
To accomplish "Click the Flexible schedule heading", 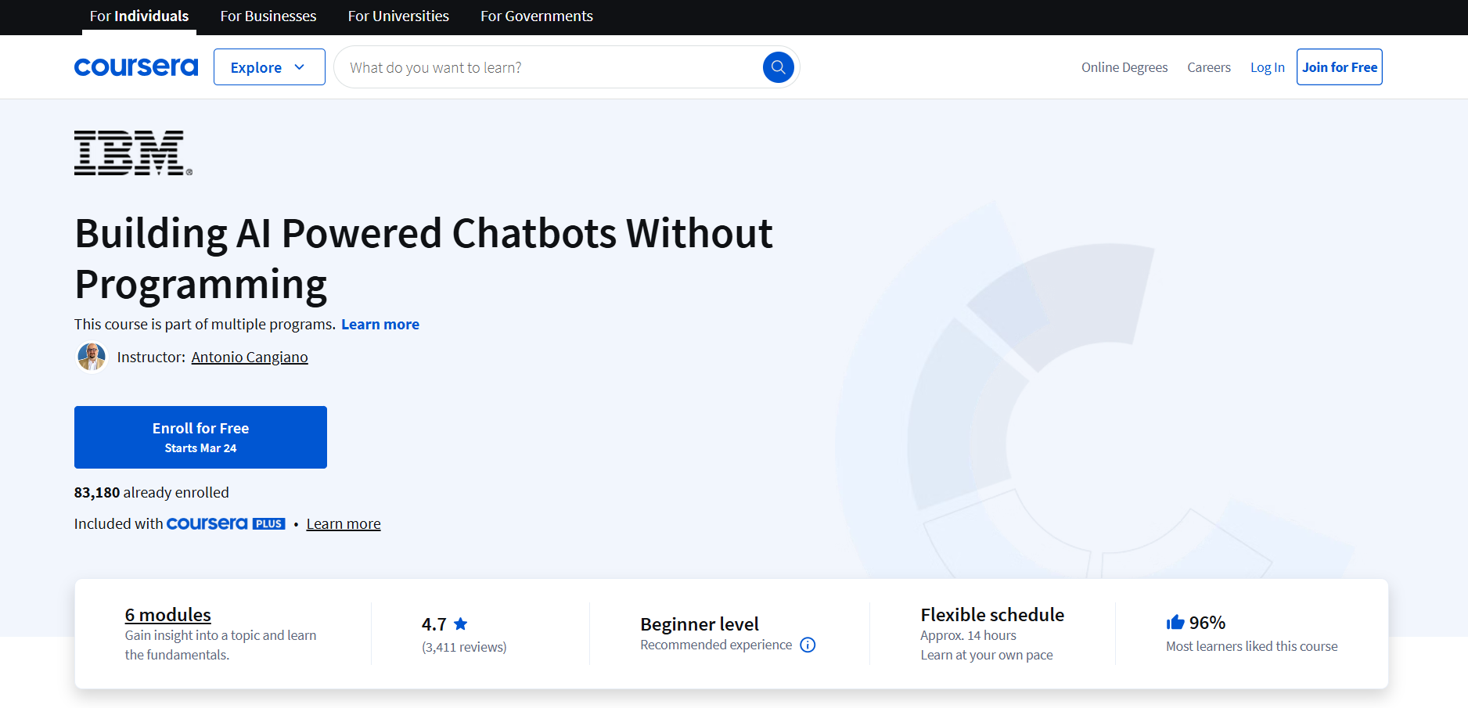I will pos(992,614).
